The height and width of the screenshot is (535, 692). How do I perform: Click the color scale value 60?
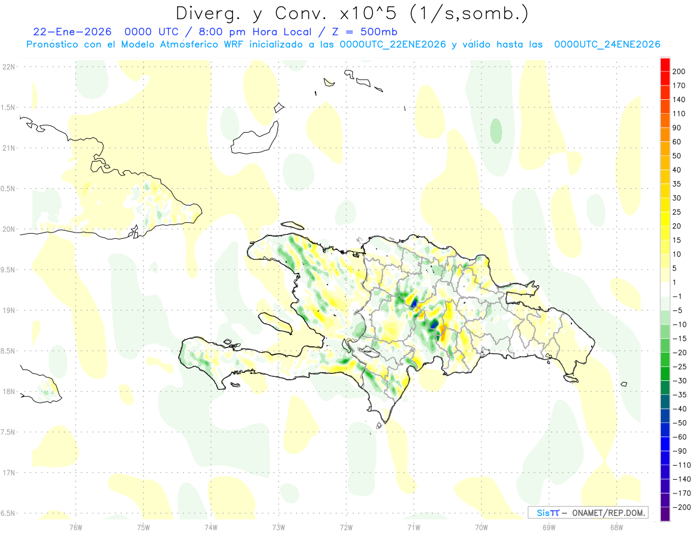tap(677, 142)
